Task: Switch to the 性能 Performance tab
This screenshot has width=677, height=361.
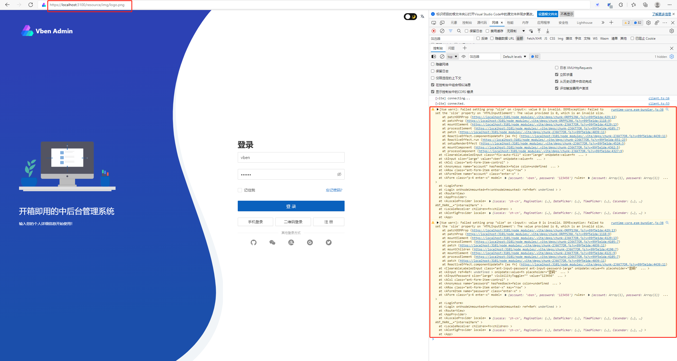Action: click(510, 23)
